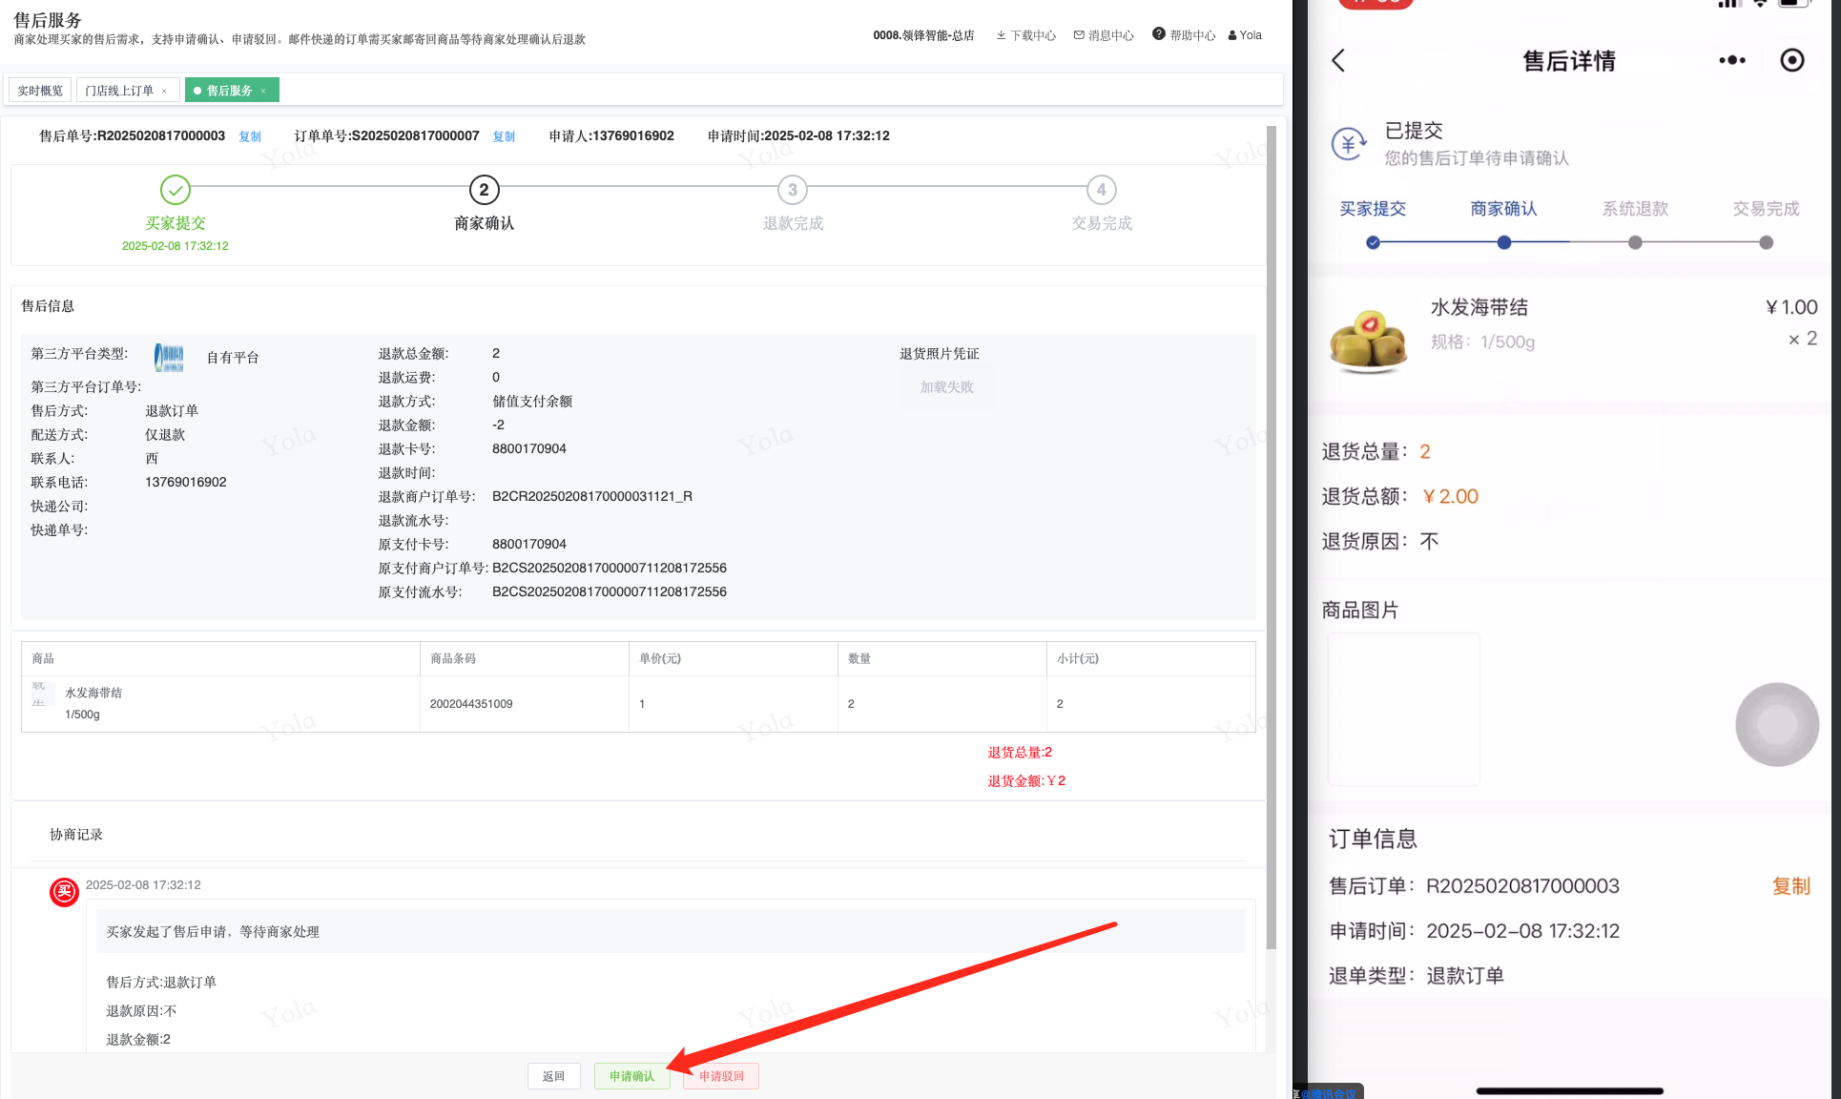The height and width of the screenshot is (1099, 1841).
Task: Switch to the 实时概览 tab
Action: 40,91
